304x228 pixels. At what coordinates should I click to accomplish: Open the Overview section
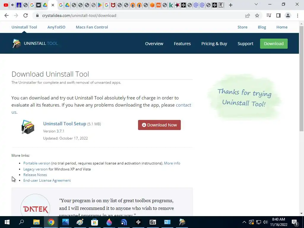(x=154, y=44)
